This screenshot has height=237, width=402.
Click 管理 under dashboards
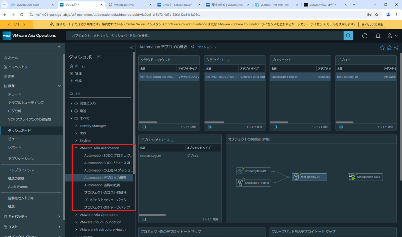(75, 73)
